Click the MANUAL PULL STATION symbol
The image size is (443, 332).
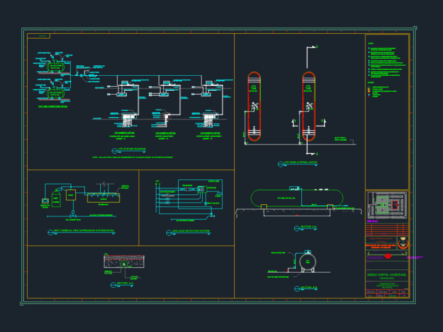tap(45, 201)
